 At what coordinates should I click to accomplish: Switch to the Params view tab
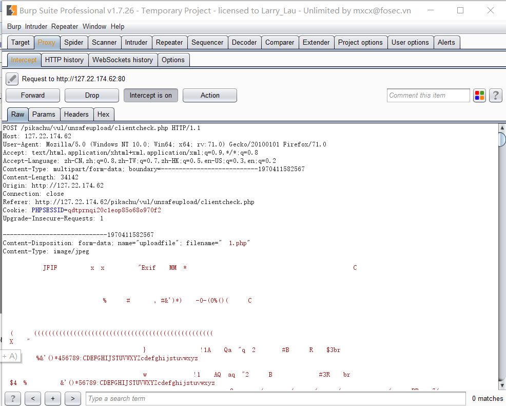click(44, 115)
